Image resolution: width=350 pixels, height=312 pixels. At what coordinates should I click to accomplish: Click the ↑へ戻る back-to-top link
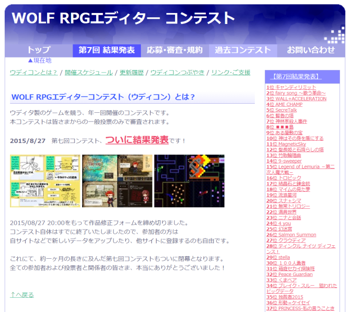(22, 295)
